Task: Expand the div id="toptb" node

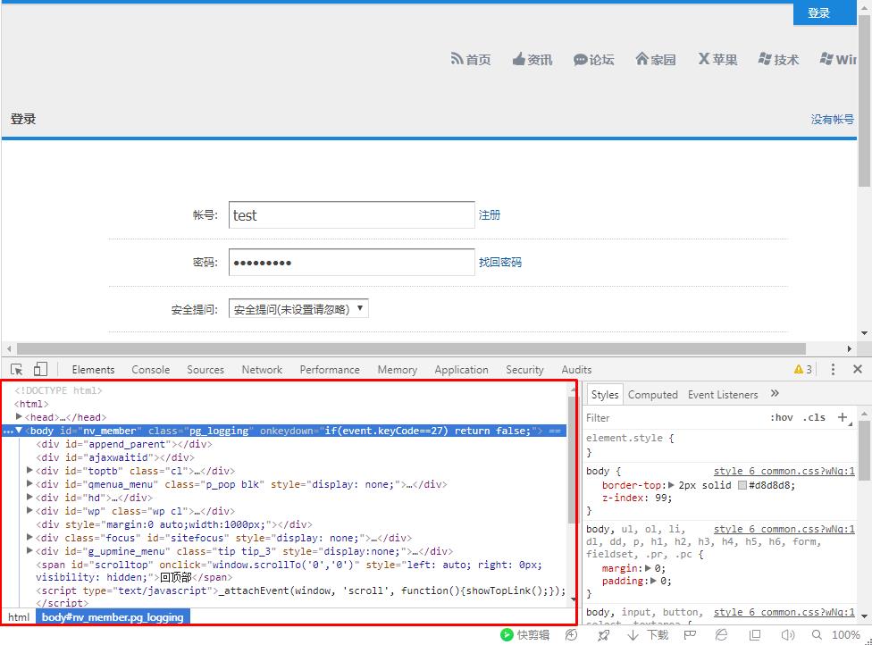Action: point(29,471)
